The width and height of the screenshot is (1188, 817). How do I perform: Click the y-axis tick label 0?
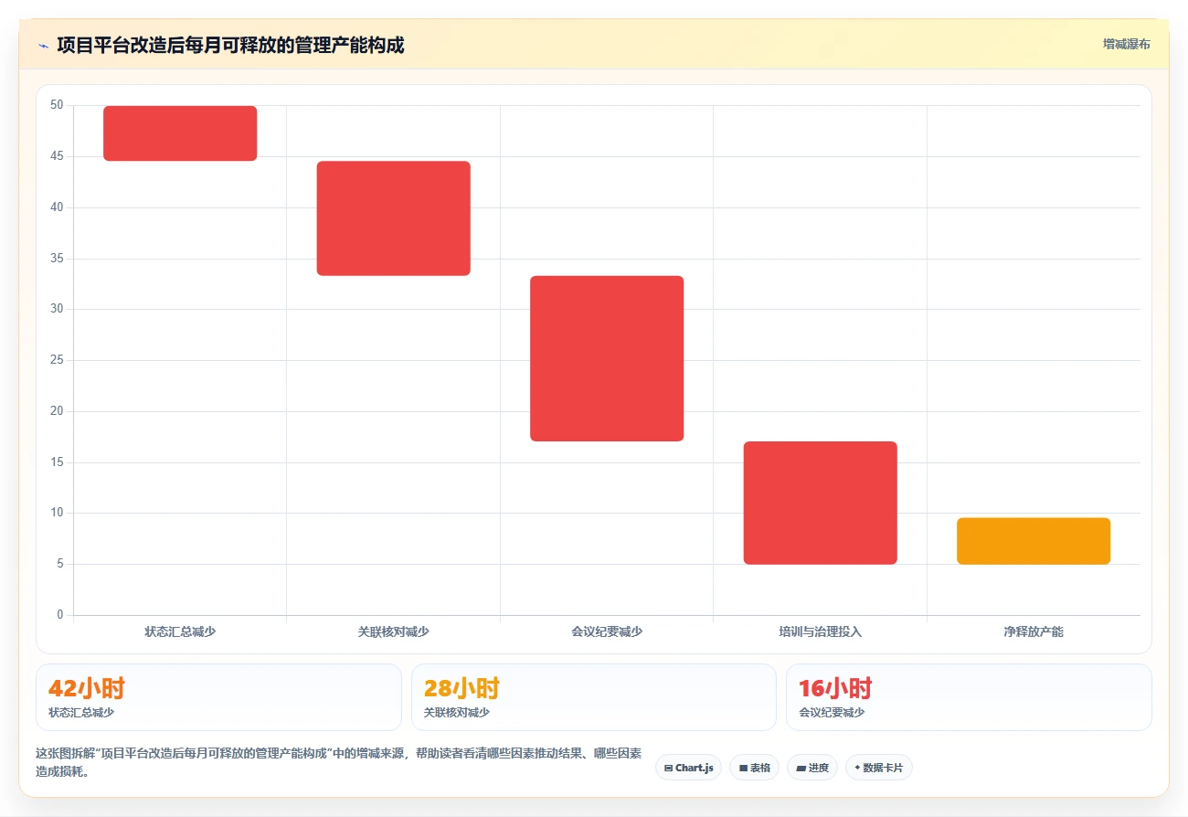click(60, 615)
